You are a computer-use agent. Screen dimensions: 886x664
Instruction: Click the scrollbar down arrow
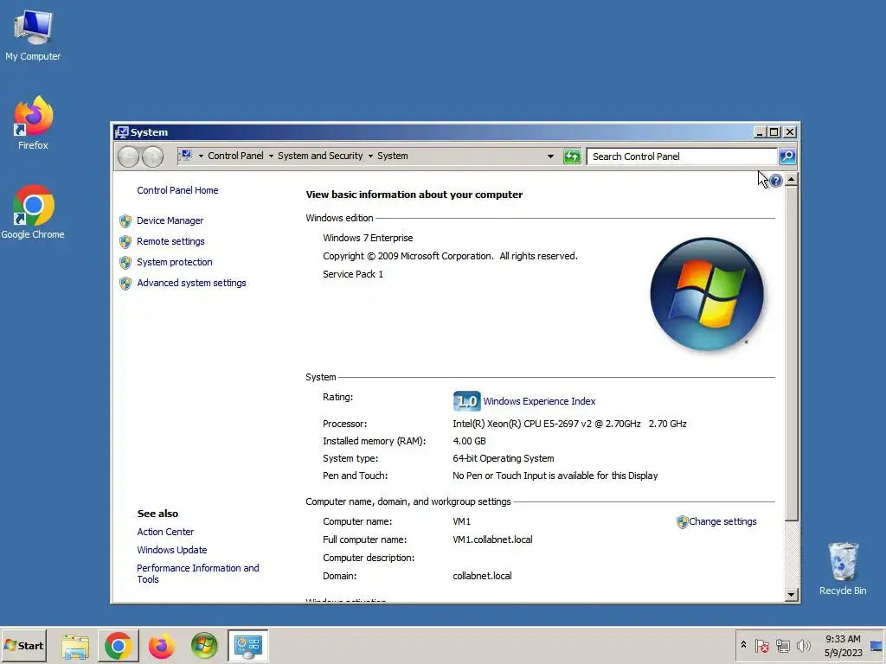coord(791,595)
